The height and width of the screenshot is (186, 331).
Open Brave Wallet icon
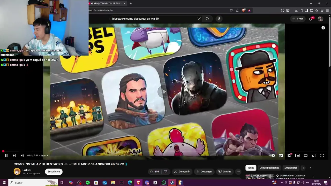(x=312, y=10)
